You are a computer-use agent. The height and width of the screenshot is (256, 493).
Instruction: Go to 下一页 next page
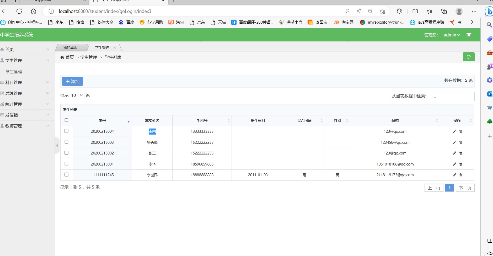(465, 188)
